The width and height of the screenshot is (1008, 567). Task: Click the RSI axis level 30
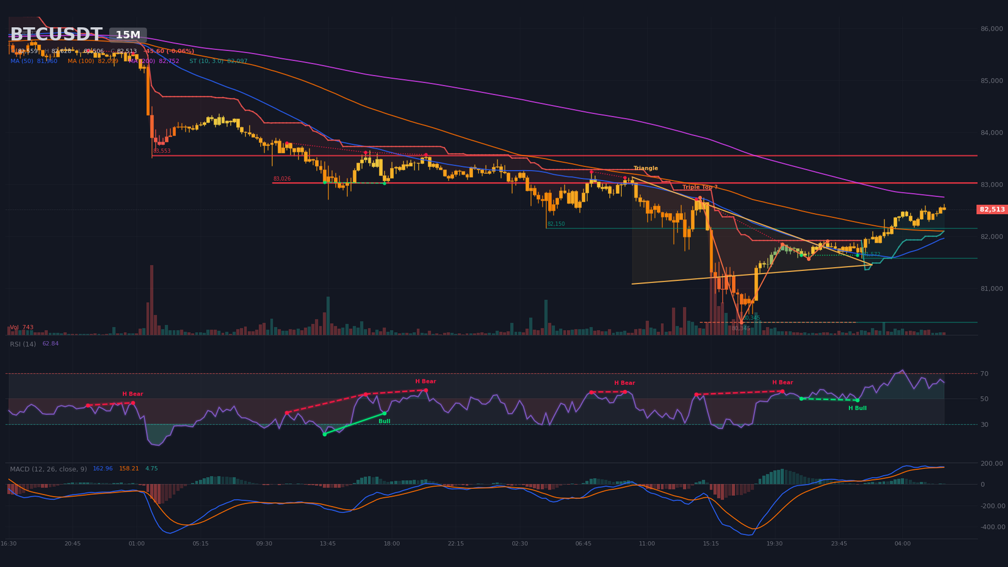pos(984,425)
